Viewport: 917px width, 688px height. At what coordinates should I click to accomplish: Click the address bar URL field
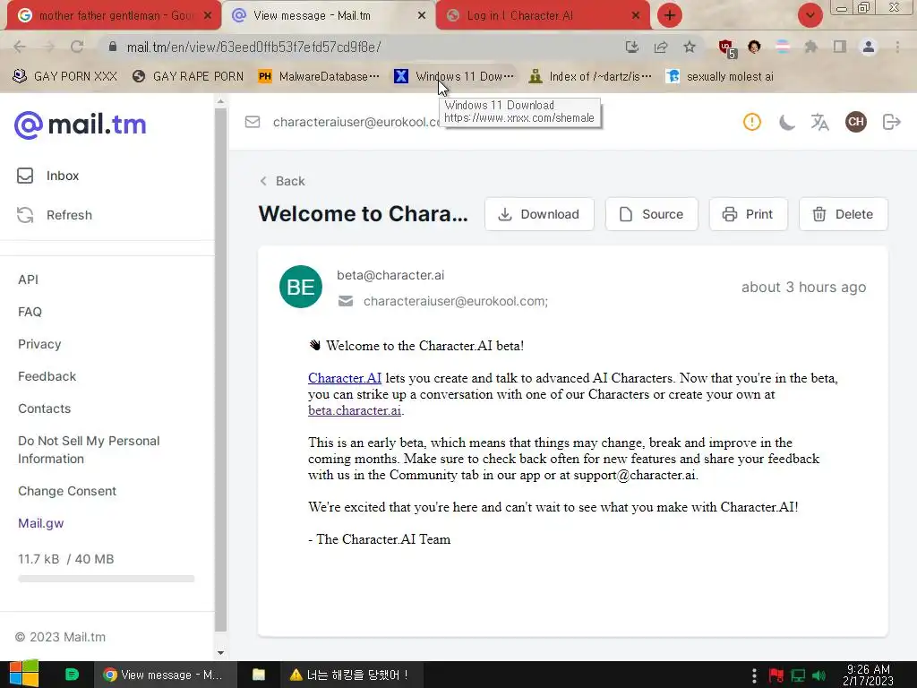click(x=363, y=47)
